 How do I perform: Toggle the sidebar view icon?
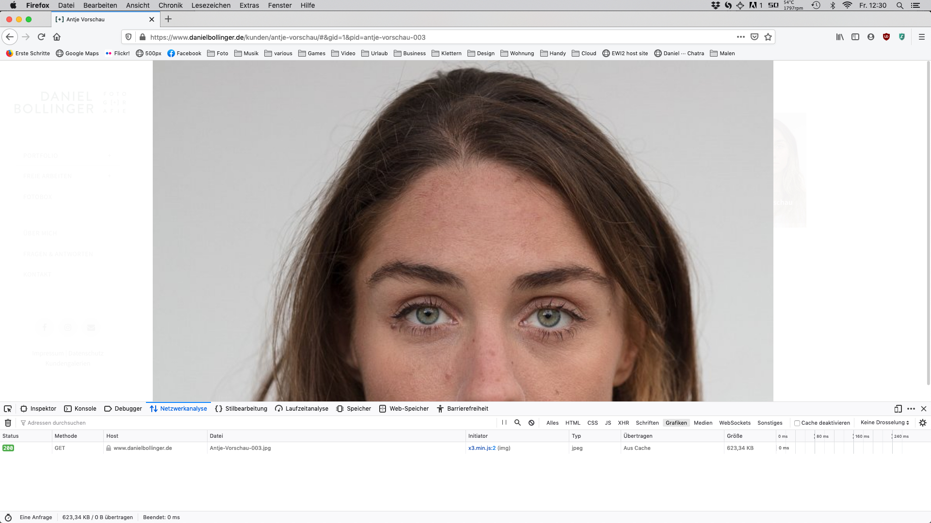pos(855,37)
